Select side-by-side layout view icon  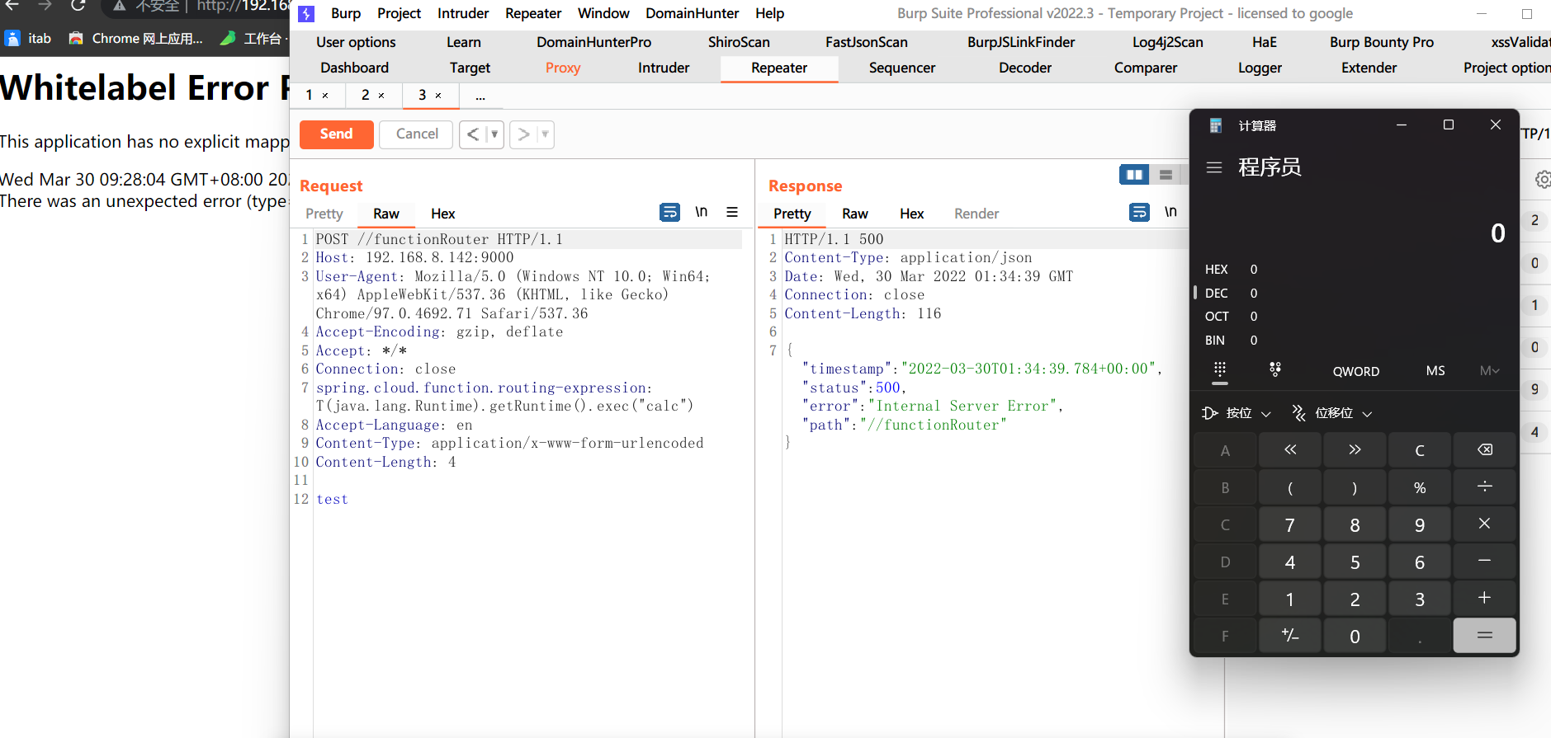pyautogui.click(x=1134, y=175)
